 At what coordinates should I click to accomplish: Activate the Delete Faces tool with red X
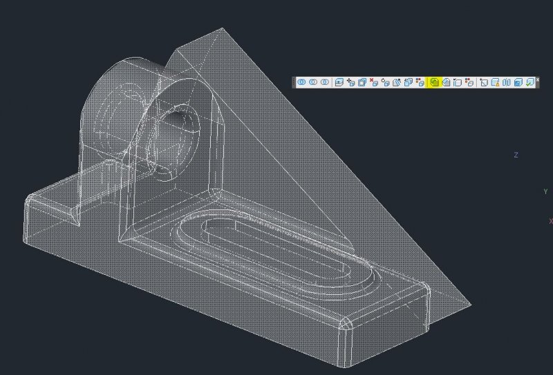374,82
